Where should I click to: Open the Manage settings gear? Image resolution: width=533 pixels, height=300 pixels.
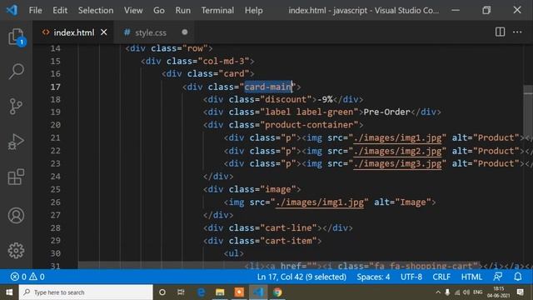pos(16,251)
